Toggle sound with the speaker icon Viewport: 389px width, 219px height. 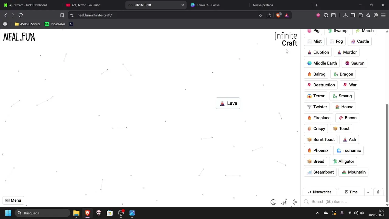coord(294,202)
